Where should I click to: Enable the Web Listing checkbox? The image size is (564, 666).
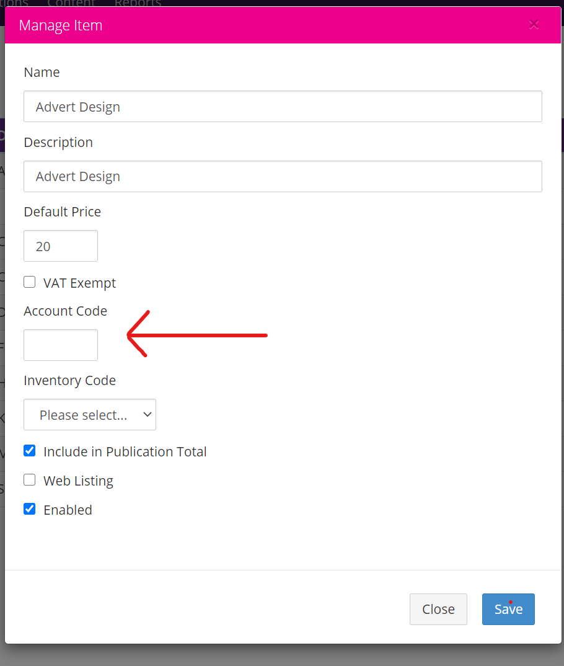pyautogui.click(x=30, y=480)
